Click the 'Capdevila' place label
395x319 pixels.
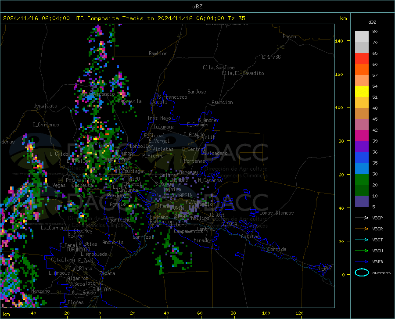pos(129,101)
